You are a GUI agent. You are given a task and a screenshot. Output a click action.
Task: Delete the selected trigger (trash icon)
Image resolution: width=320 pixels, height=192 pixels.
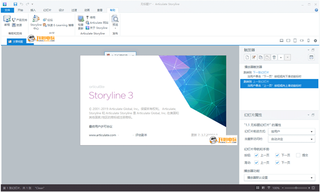click(x=274, y=58)
